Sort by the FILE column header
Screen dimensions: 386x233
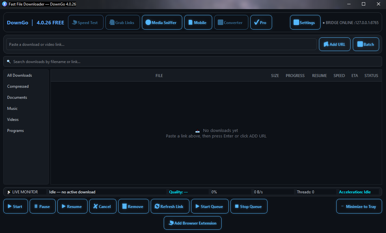click(x=159, y=75)
